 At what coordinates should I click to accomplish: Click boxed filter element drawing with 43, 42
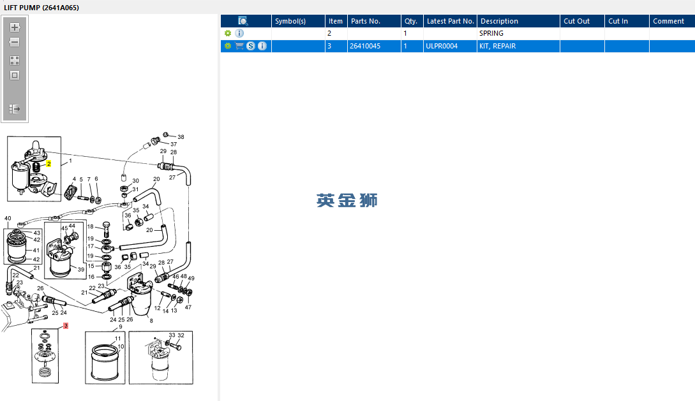click(x=23, y=247)
